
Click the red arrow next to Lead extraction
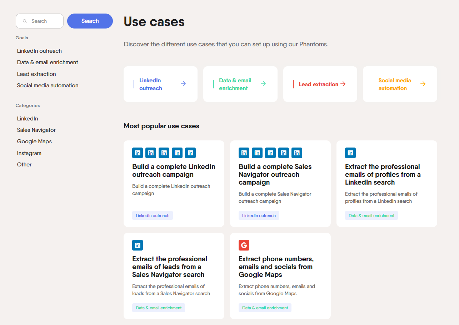click(343, 84)
